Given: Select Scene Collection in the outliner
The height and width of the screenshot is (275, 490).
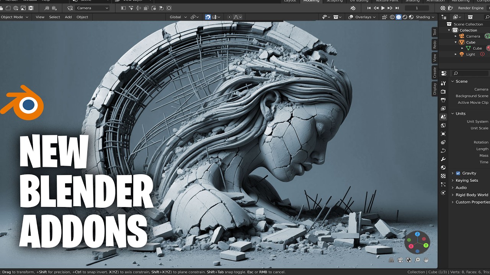Looking at the screenshot, I should coord(468,24).
